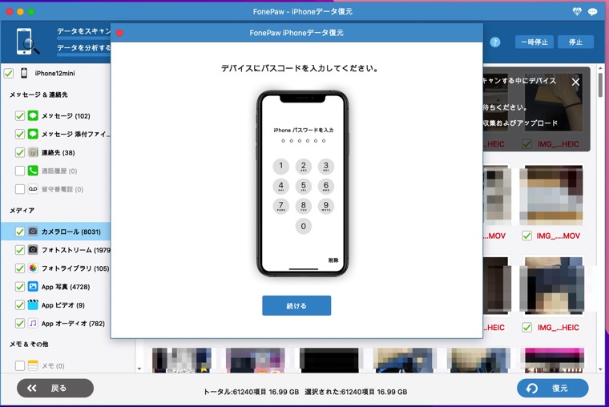Screen dimensions: 609x407
Task: Open the pink-topped thumbnail in bottom row
Action: (x=555, y=361)
